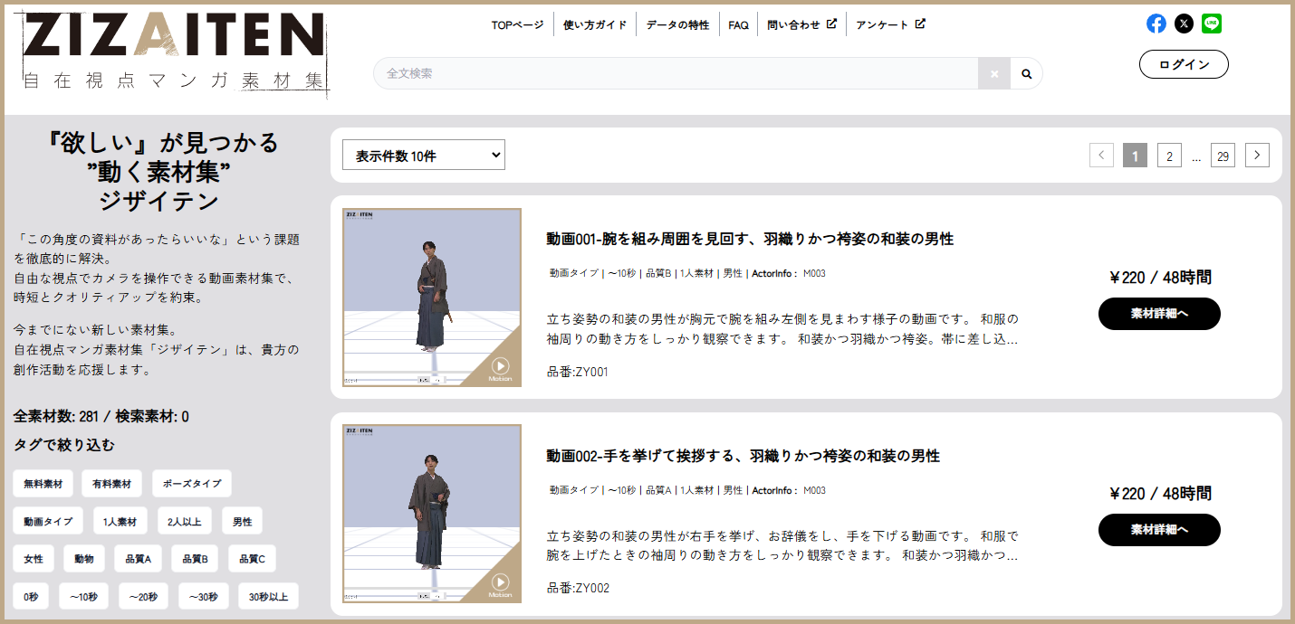The height and width of the screenshot is (624, 1295).
Task: Go to next page with the right chevron
Action: (1257, 155)
